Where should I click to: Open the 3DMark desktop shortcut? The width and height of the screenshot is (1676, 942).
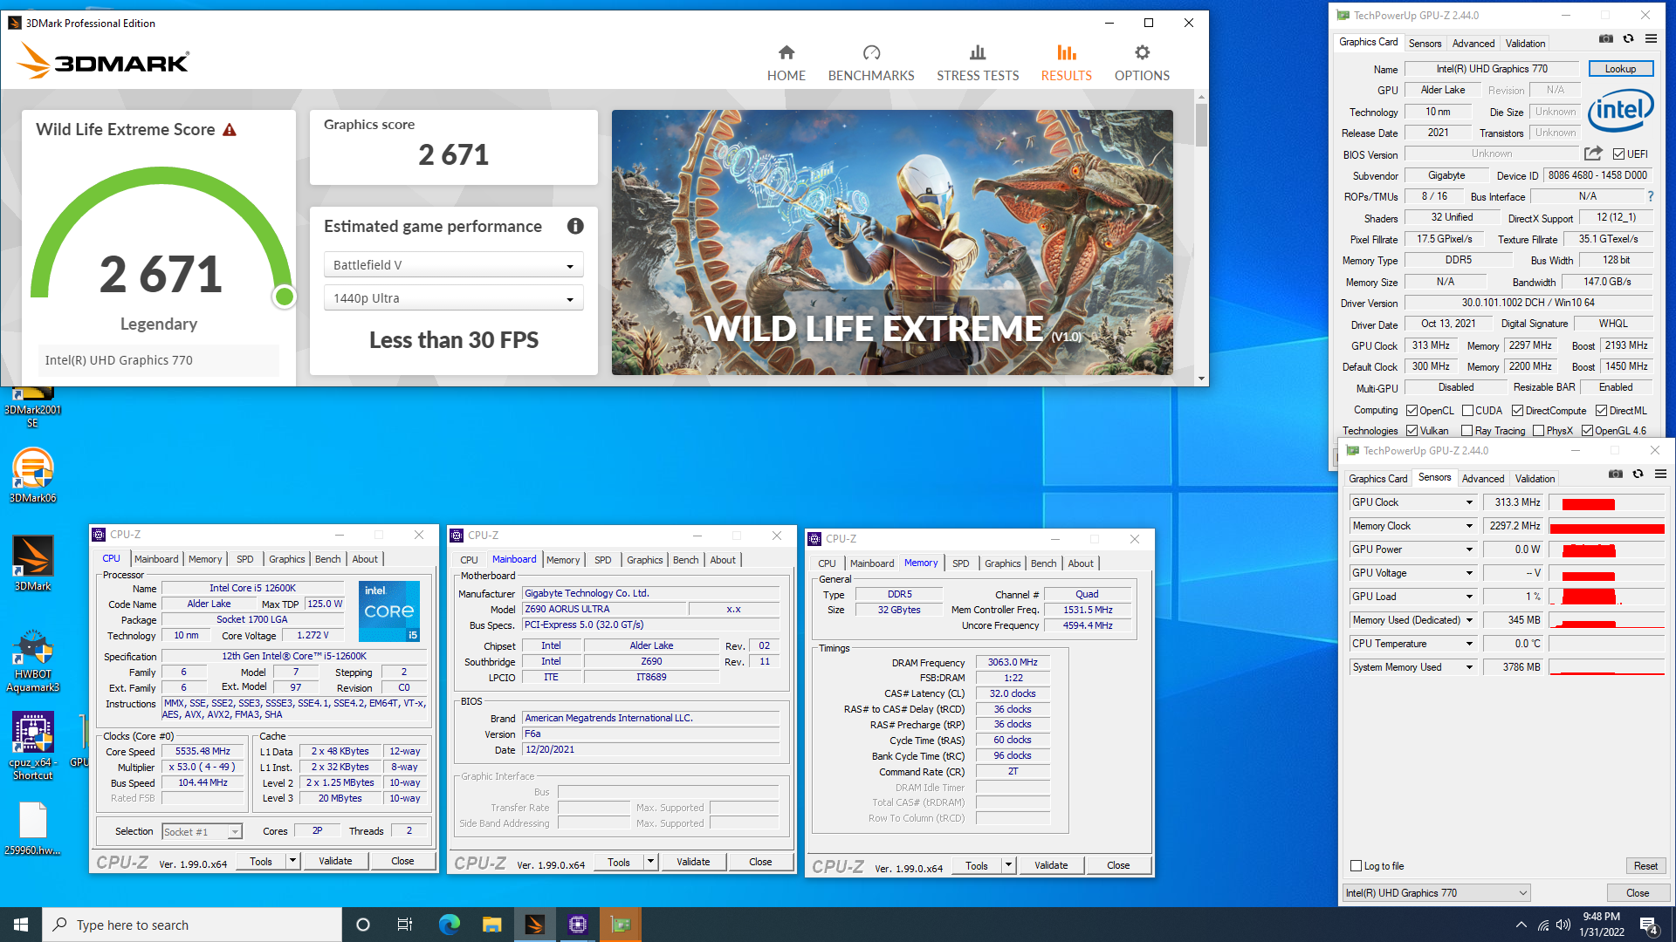pyautogui.click(x=32, y=563)
